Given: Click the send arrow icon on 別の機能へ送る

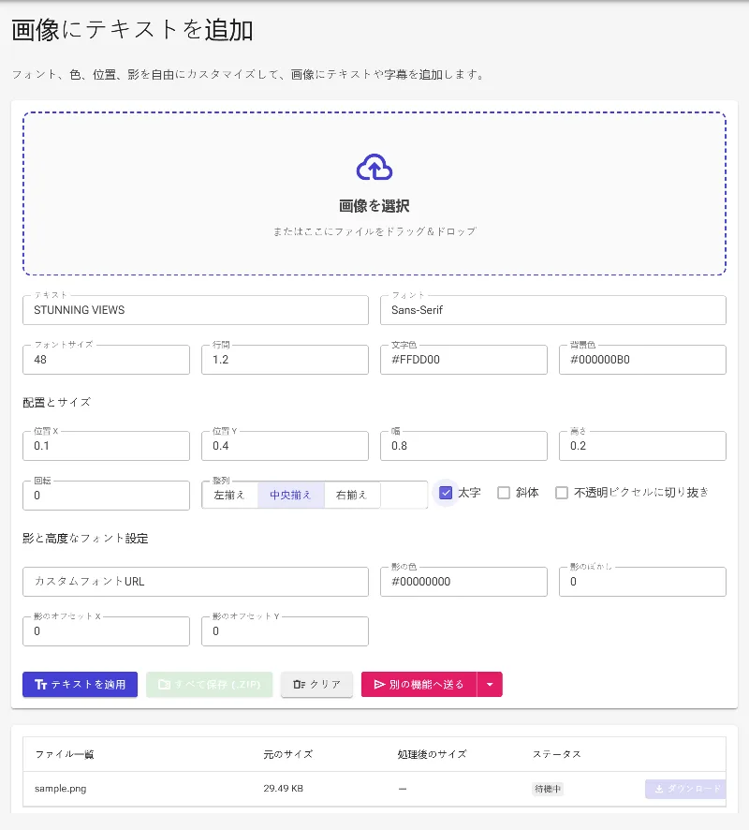Looking at the screenshot, I should pos(379,685).
